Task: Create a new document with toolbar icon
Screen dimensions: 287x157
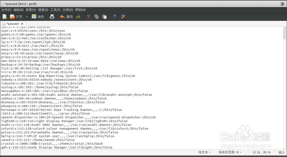Action: (5, 17)
